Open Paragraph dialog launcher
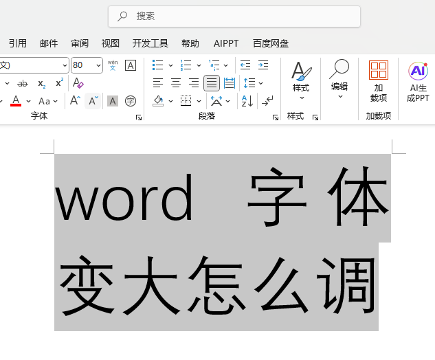 276,117
